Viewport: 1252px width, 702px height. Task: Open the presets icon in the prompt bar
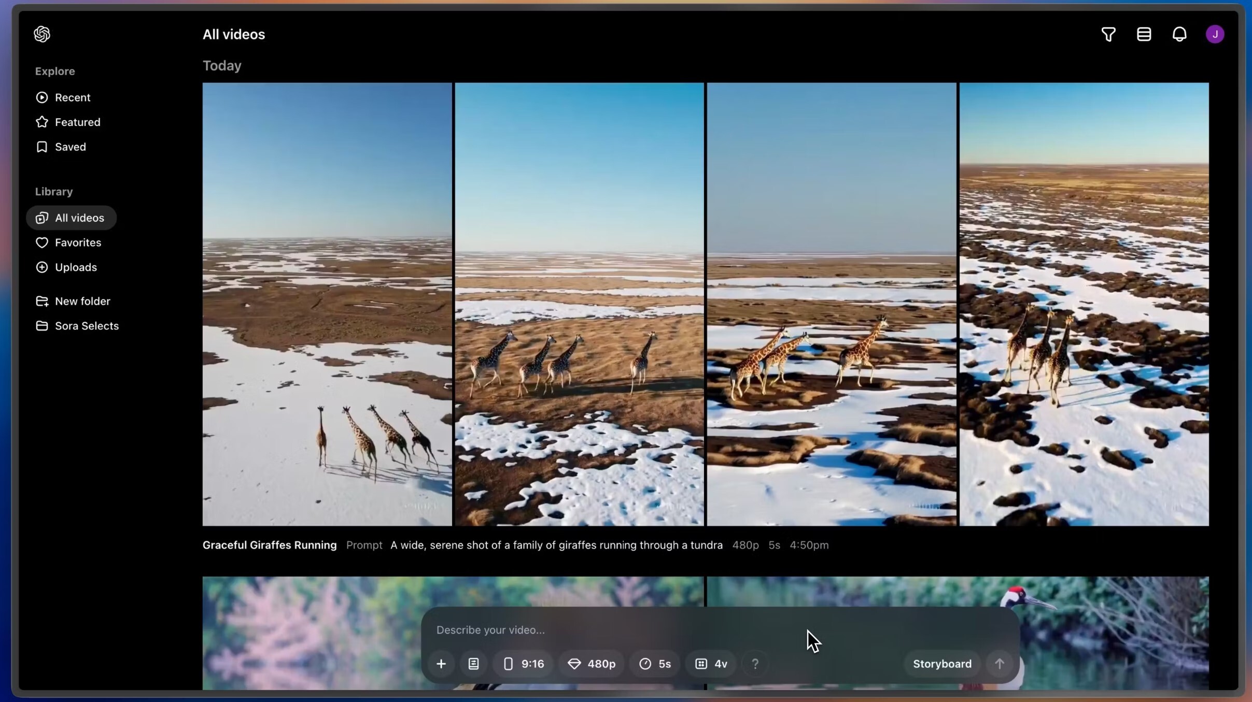tap(473, 664)
